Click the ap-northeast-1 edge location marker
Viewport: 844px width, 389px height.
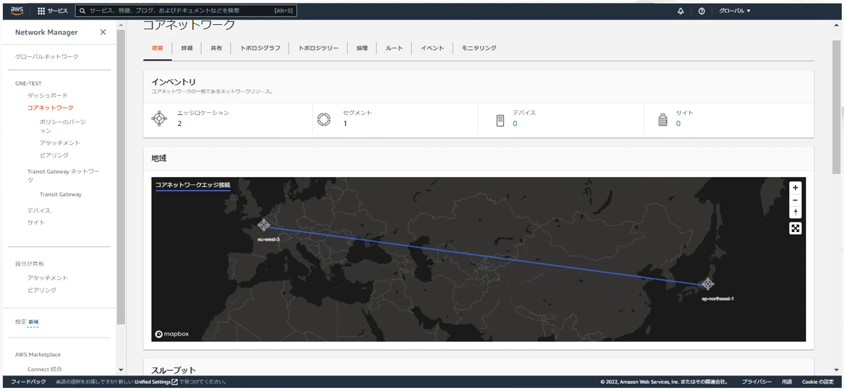coord(707,284)
